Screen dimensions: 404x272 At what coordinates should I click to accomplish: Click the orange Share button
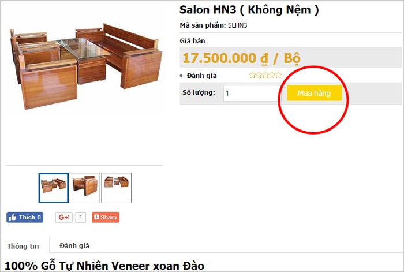[106, 217]
